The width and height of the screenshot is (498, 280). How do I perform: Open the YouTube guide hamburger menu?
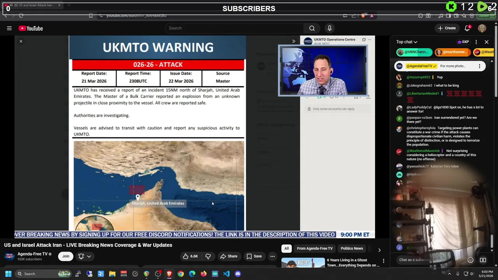9,28
